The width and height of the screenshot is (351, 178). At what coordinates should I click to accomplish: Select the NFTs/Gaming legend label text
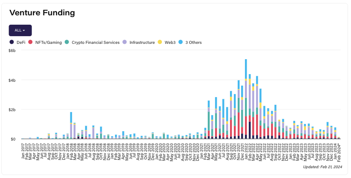coord(48,43)
